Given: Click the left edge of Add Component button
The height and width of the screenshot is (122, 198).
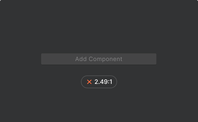Looking at the screenshot, I should 44,59.
